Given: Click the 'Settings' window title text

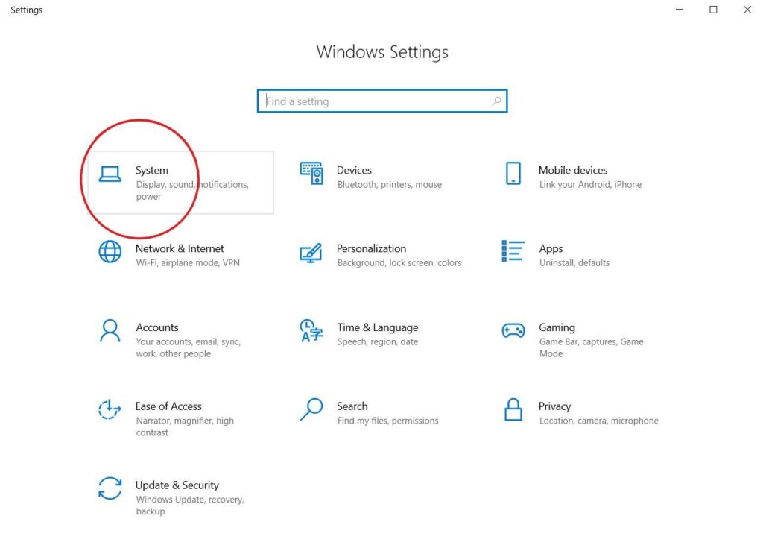Looking at the screenshot, I should [x=27, y=10].
